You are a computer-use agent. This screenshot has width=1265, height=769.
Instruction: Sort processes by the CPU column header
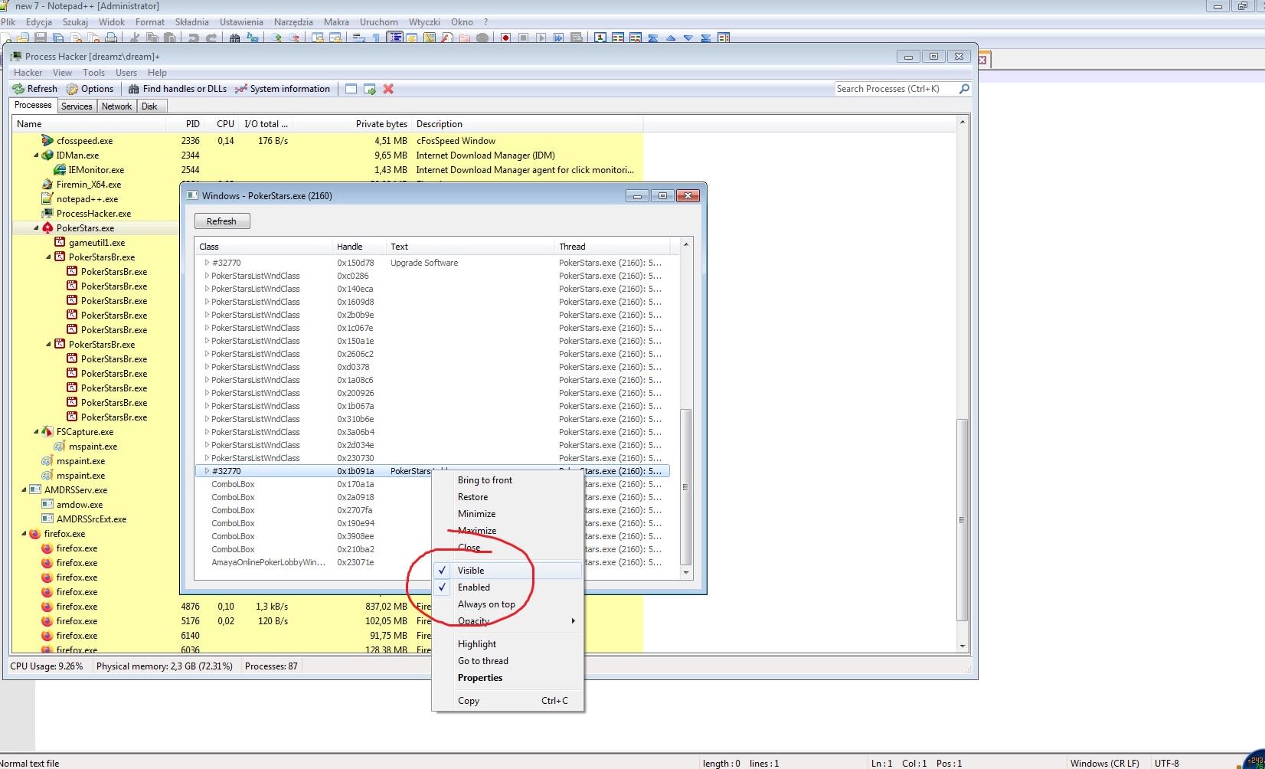click(x=221, y=124)
